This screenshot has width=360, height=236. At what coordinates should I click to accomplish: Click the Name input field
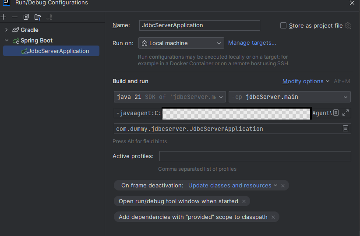tap(200, 25)
